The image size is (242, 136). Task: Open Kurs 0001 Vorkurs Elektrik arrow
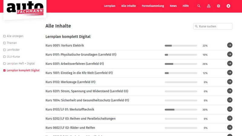coord(230,45)
